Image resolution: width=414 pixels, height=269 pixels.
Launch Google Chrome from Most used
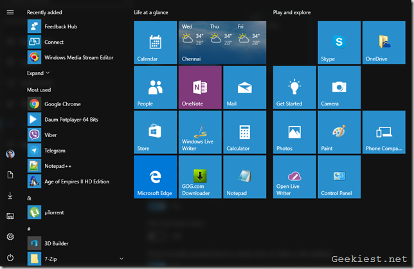pyautogui.click(x=62, y=104)
